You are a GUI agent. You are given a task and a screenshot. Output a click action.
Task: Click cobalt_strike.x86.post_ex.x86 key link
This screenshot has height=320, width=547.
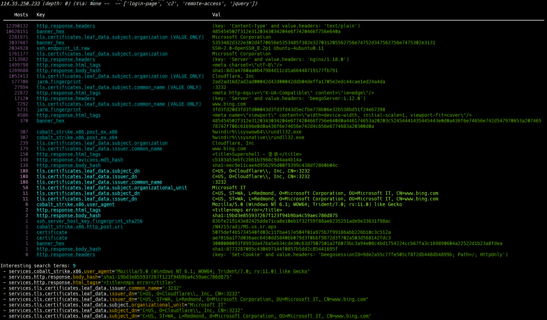[x=77, y=132]
